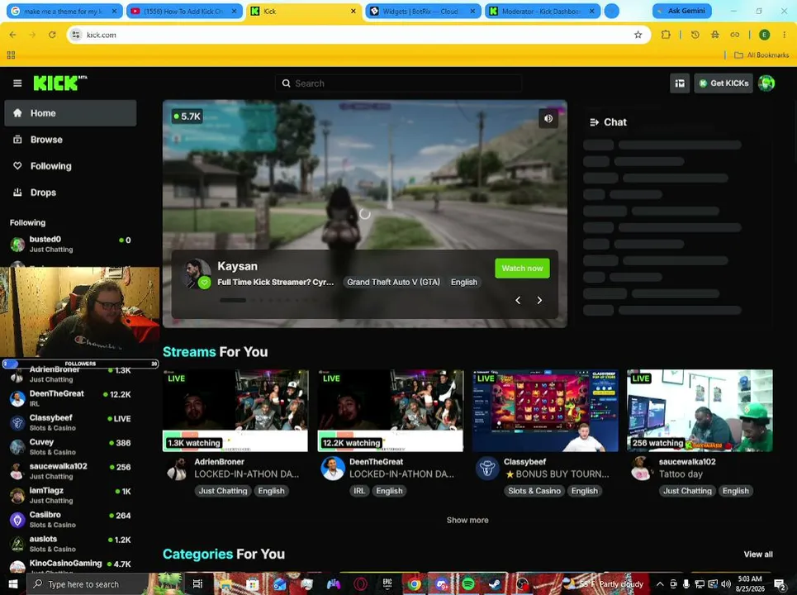
Task: Open apps grid icon in bookmarks bar
Action: coord(12,55)
